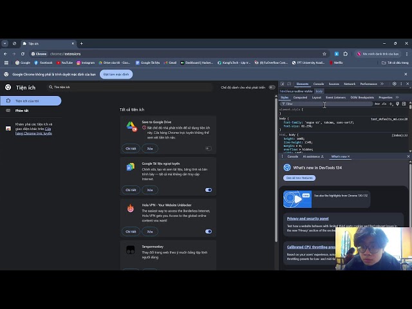Open the Chrome Web Store link
Viewport: 412px width, 309px height.
point(33,131)
